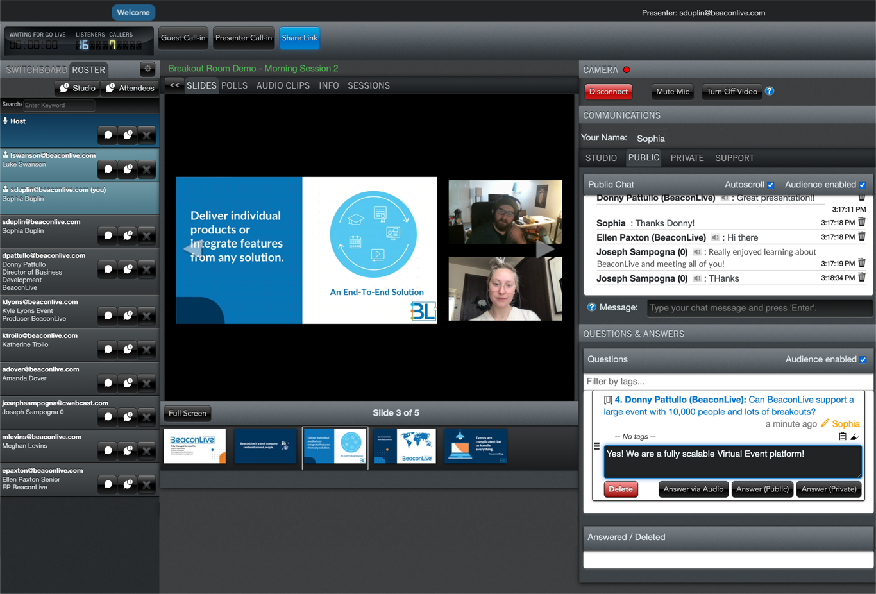This screenshot has height=594, width=876.
Task: Click the Share Link button
Action: coord(299,38)
